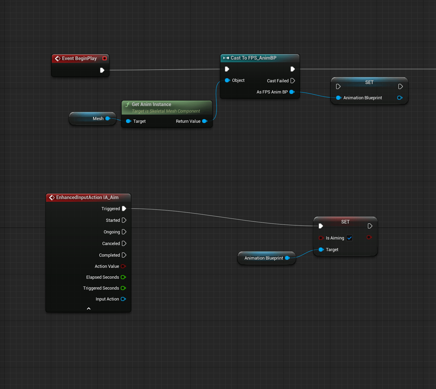
Task: Click the Completed exec pin
Action: click(124, 255)
